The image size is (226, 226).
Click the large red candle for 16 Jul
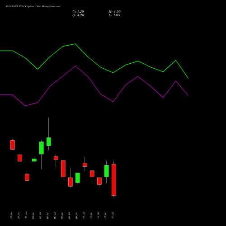pos(114,180)
